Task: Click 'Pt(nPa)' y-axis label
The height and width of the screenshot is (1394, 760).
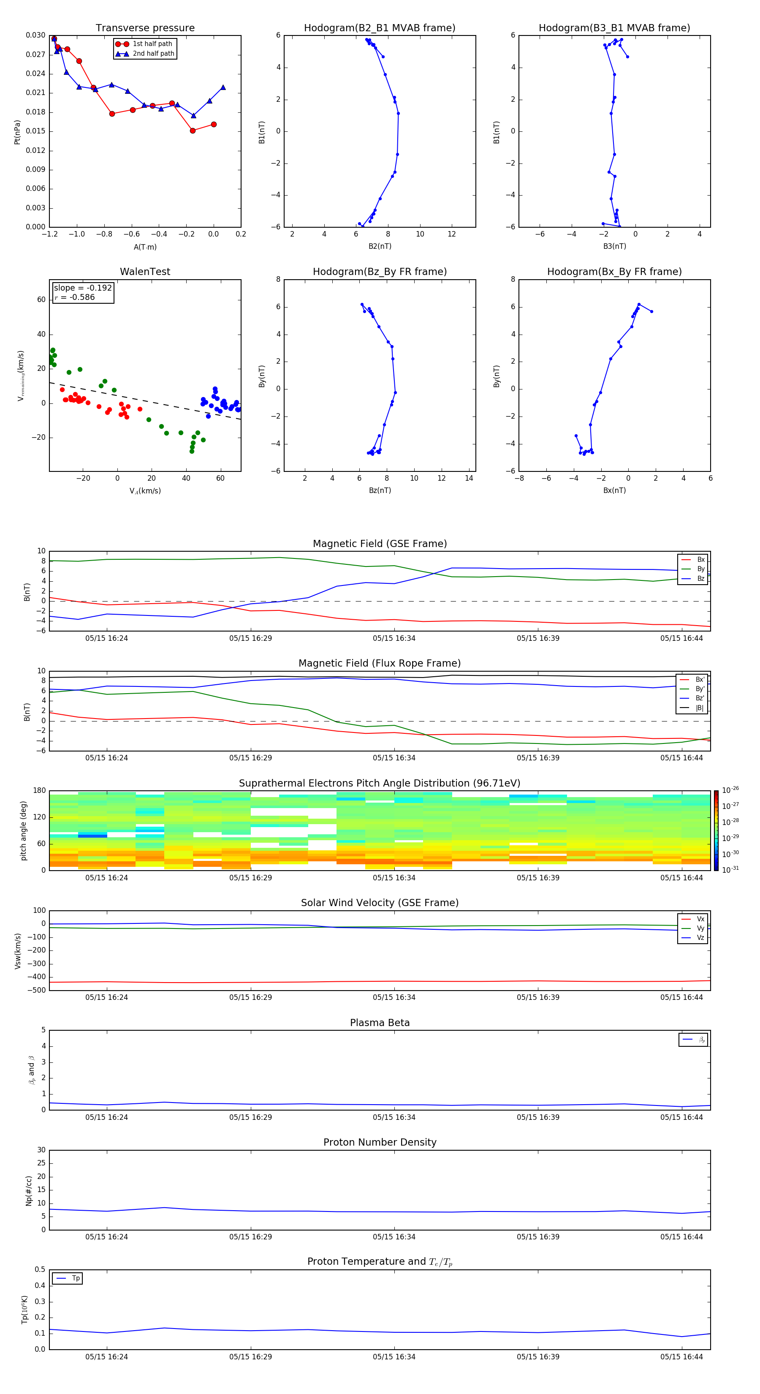Action: click(17, 131)
